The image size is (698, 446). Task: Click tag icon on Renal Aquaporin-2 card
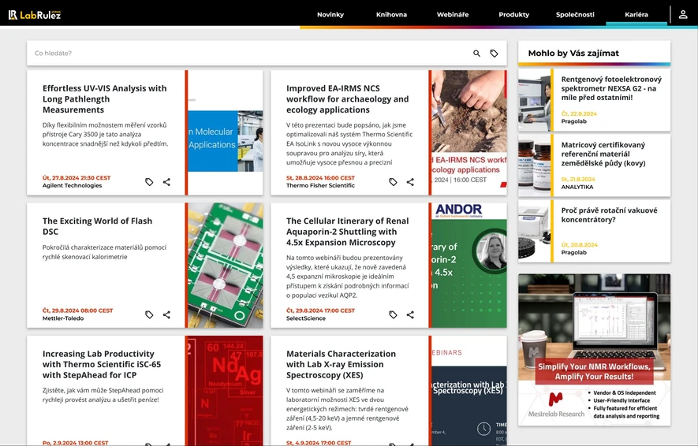click(393, 315)
